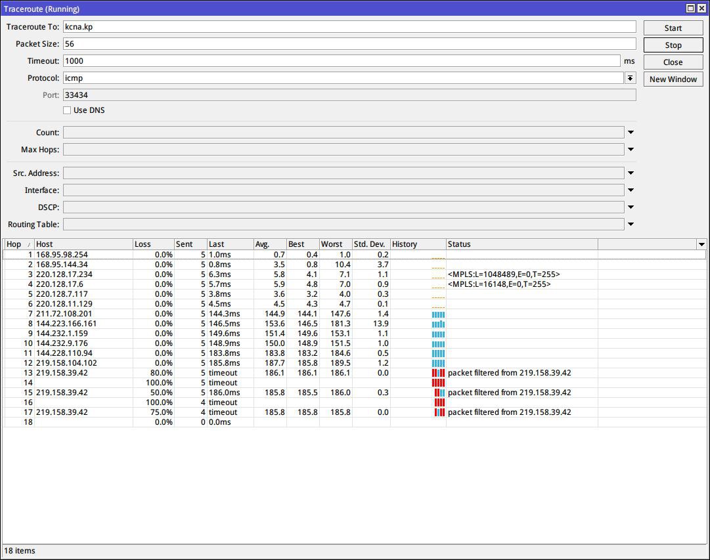Viewport: 710px width, 560px height.
Task: Enable the Use DNS checkbox
Action: click(x=67, y=110)
